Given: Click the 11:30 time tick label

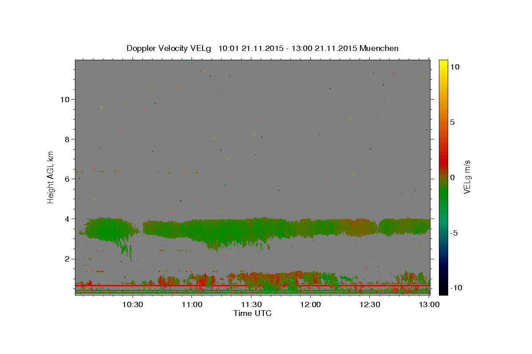Looking at the screenshot, I should (x=251, y=304).
